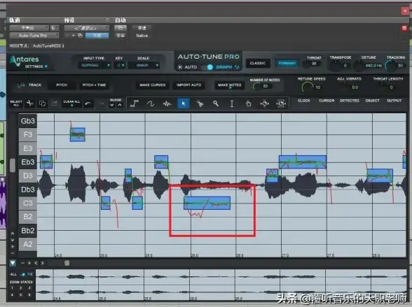Select the Scissors split tool
Viewport: 412px width, 307px height.
[200, 103]
